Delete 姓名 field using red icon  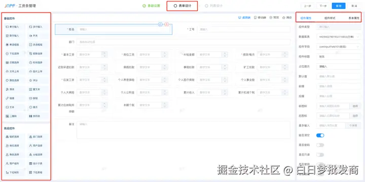click(x=166, y=24)
